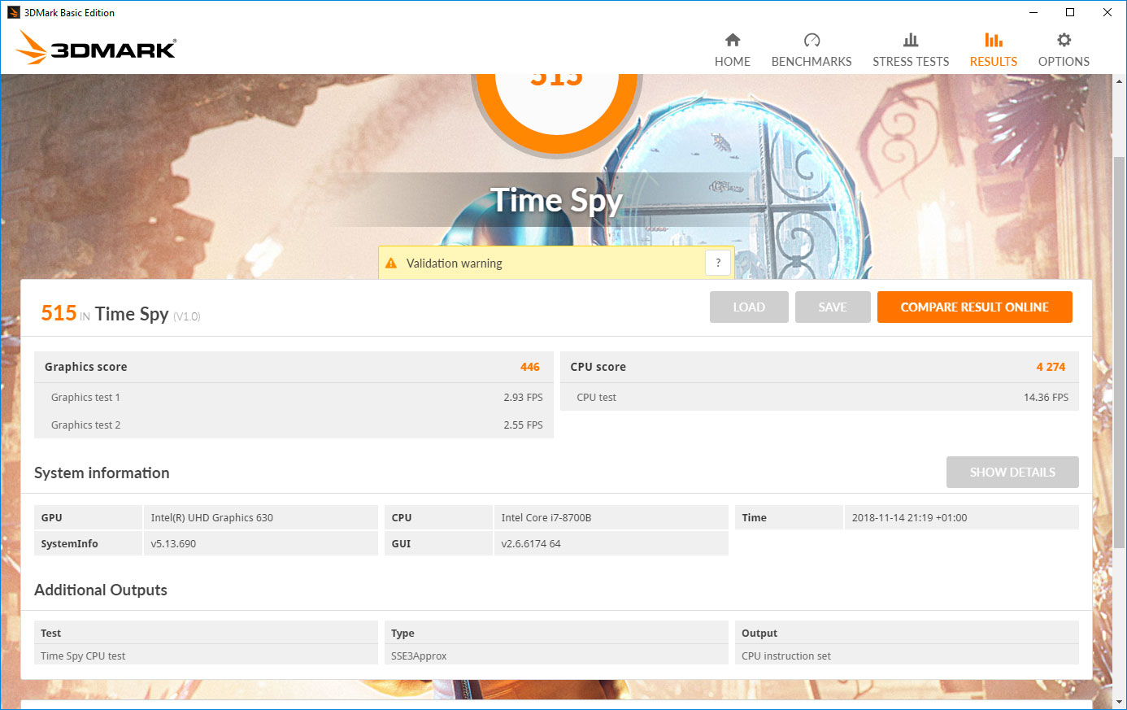The image size is (1127, 710).
Task: Click the 2.55 FPS value
Action: [523, 425]
